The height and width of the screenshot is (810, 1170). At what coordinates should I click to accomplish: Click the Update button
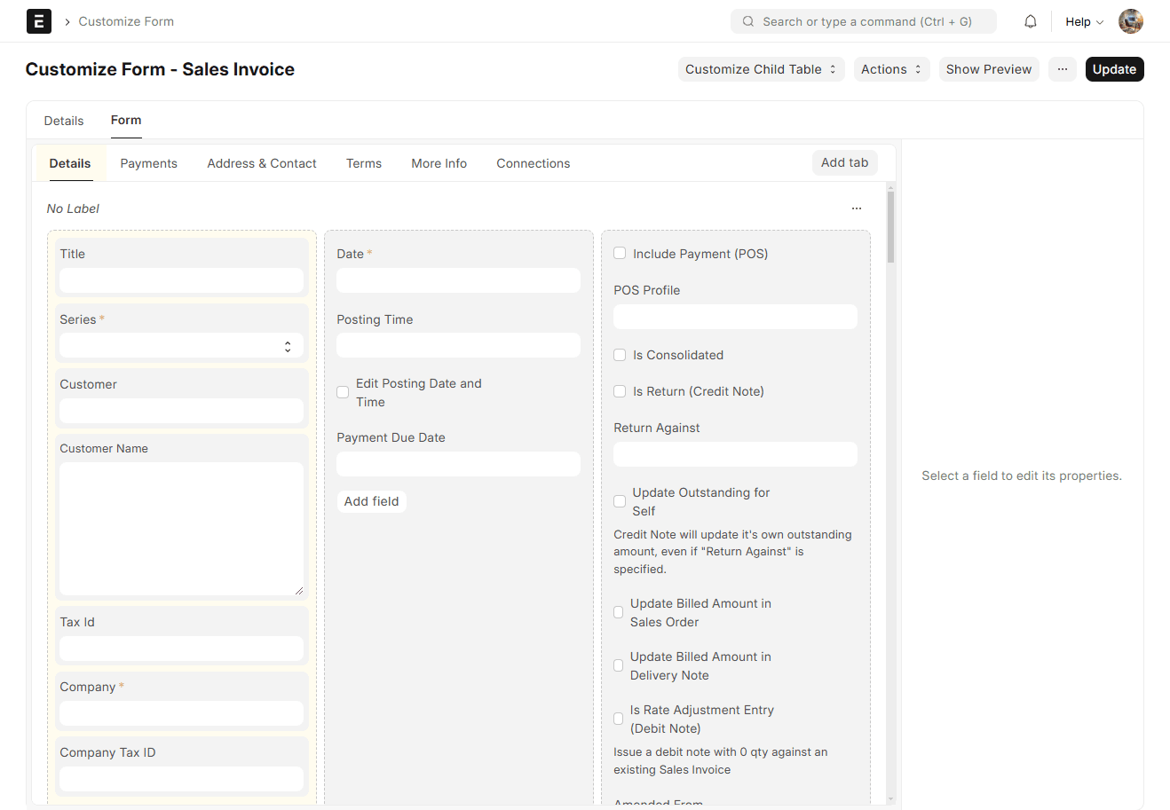tap(1114, 69)
